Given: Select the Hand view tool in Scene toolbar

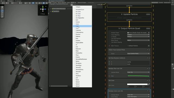Looking at the screenshot, I should pos(2,7).
